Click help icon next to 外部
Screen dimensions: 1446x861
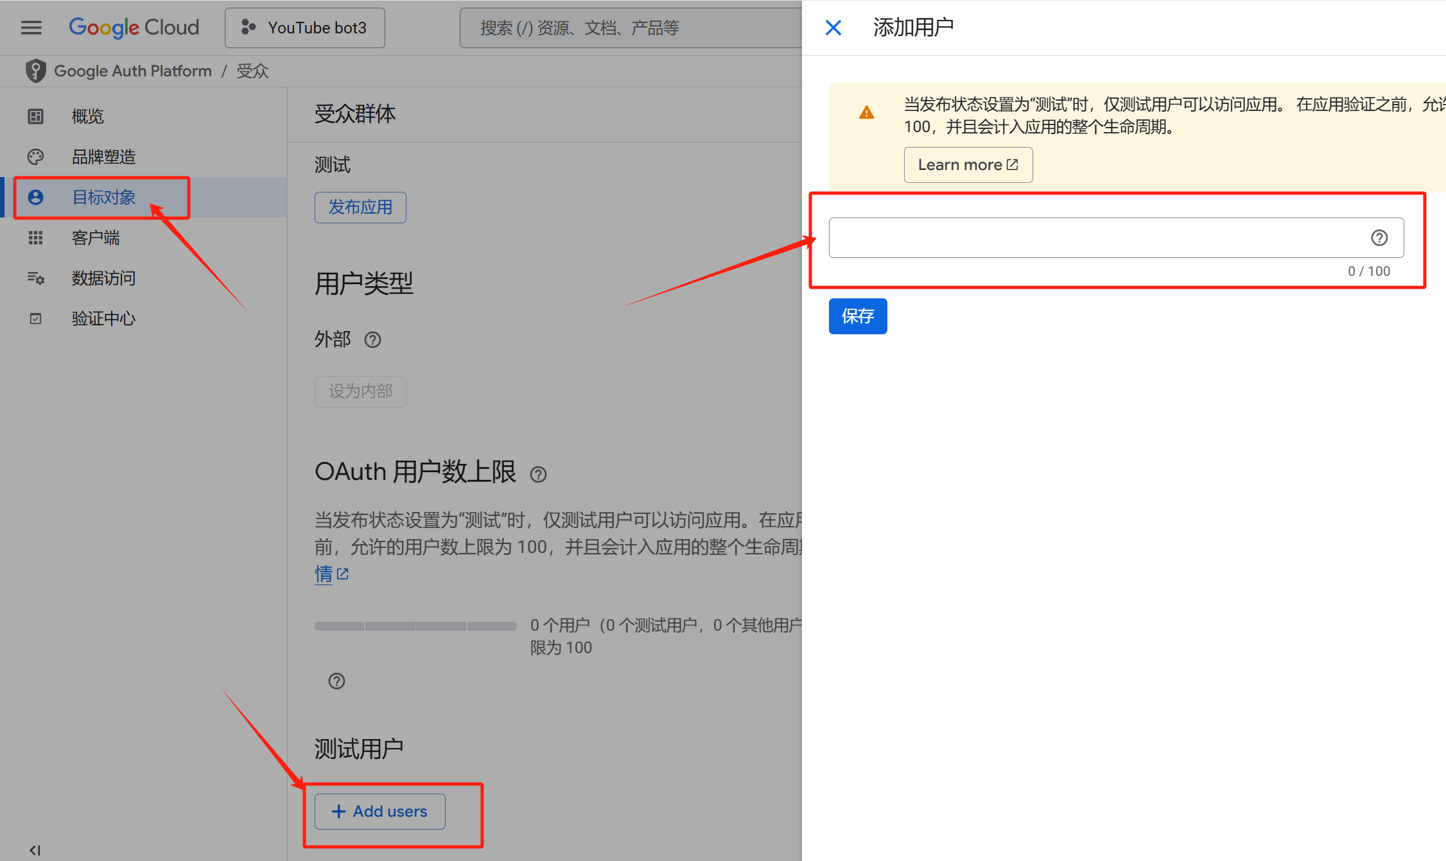click(x=372, y=339)
